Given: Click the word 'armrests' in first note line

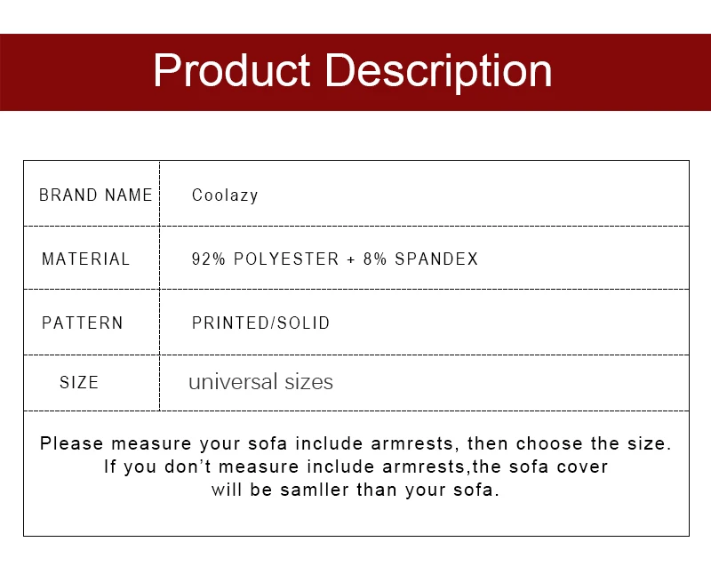Looking at the screenshot, I should [411, 443].
